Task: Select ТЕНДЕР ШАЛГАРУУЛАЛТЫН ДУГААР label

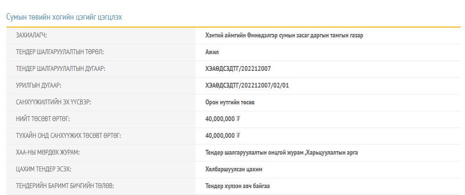Action: tap(61, 69)
